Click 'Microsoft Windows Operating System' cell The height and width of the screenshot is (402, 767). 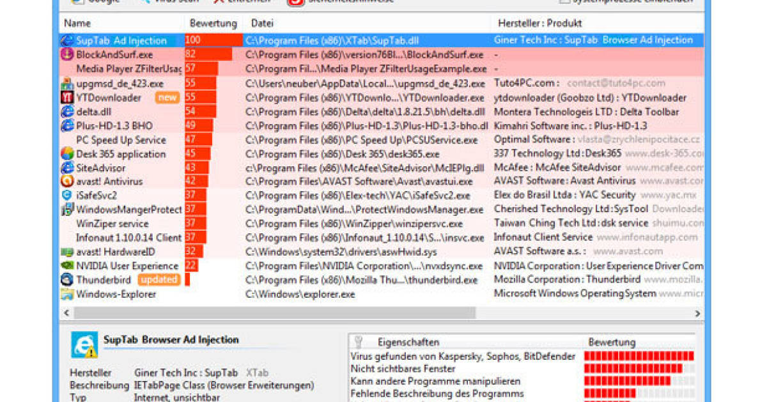tap(575, 293)
